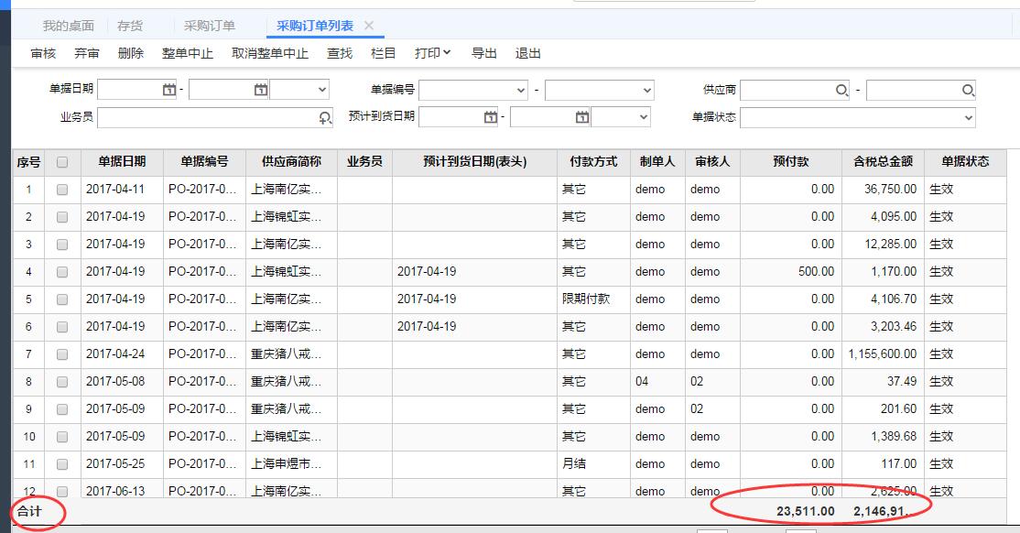Open the first 单据编号 dropdown
Viewport: 1020px width, 533px height.
[521, 90]
